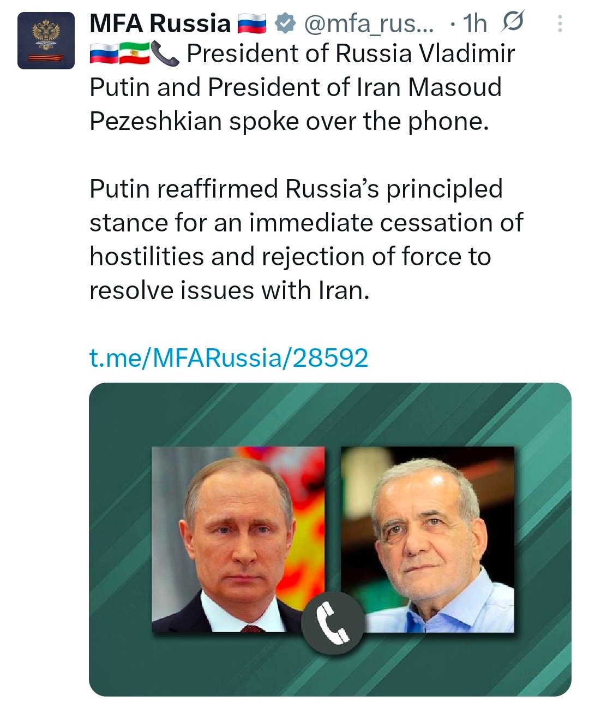Click the Russian flag beside account name
589x708 pixels.
click(251, 24)
